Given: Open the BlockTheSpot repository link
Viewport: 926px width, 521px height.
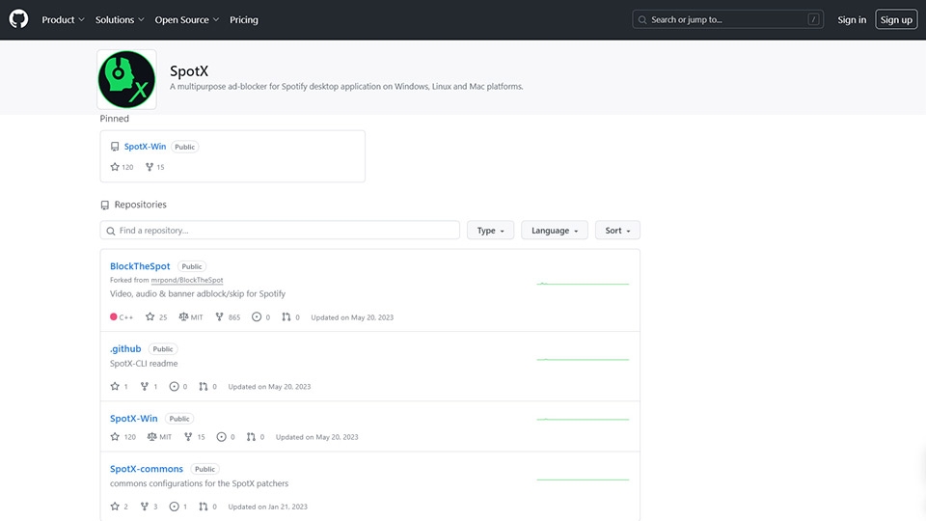Looking at the screenshot, I should 140,266.
